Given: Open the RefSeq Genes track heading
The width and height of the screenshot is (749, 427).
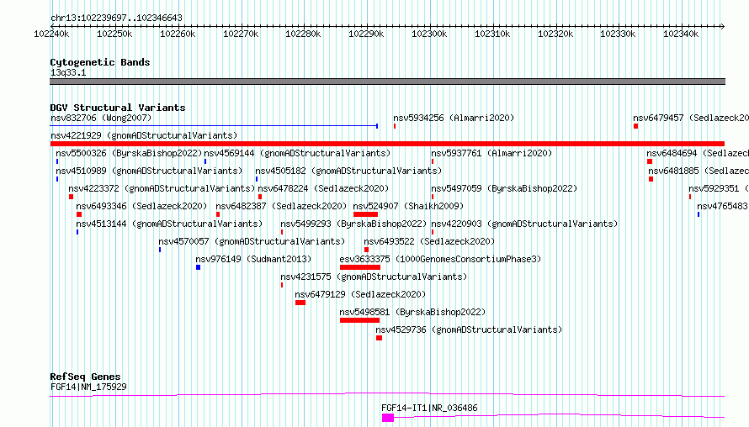Looking at the screenshot, I should [85, 377].
